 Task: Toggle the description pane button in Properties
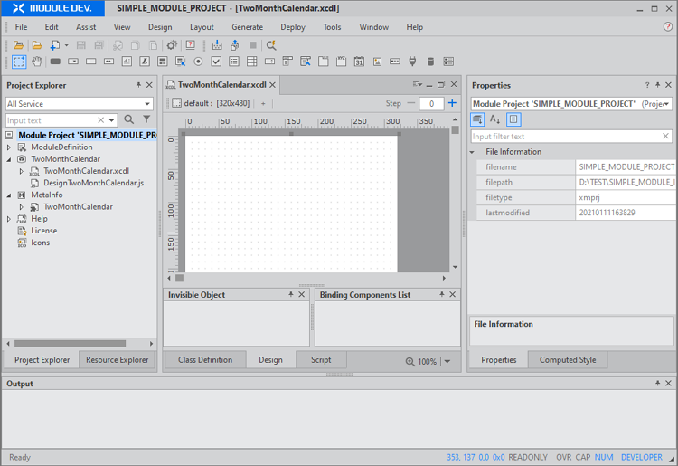point(513,119)
